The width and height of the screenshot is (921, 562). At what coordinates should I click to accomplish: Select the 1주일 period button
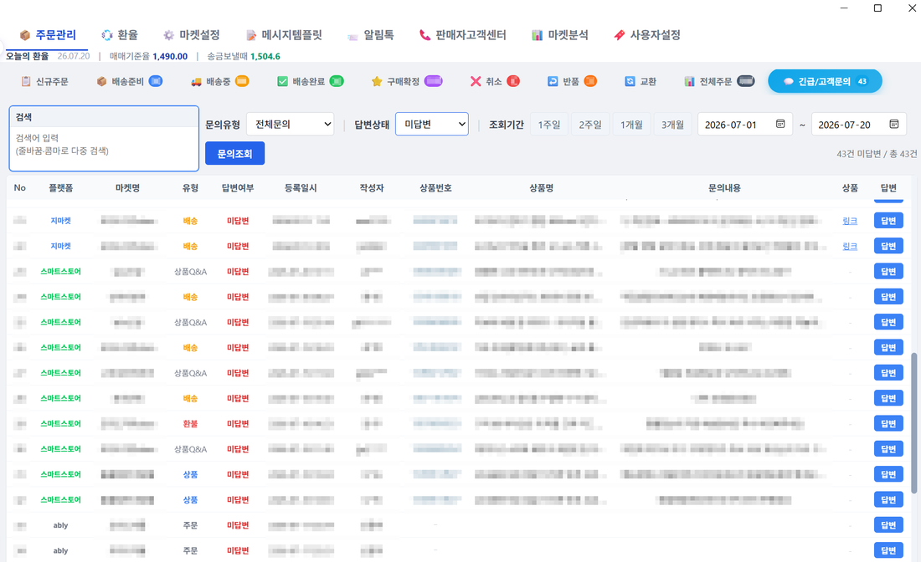tap(549, 125)
